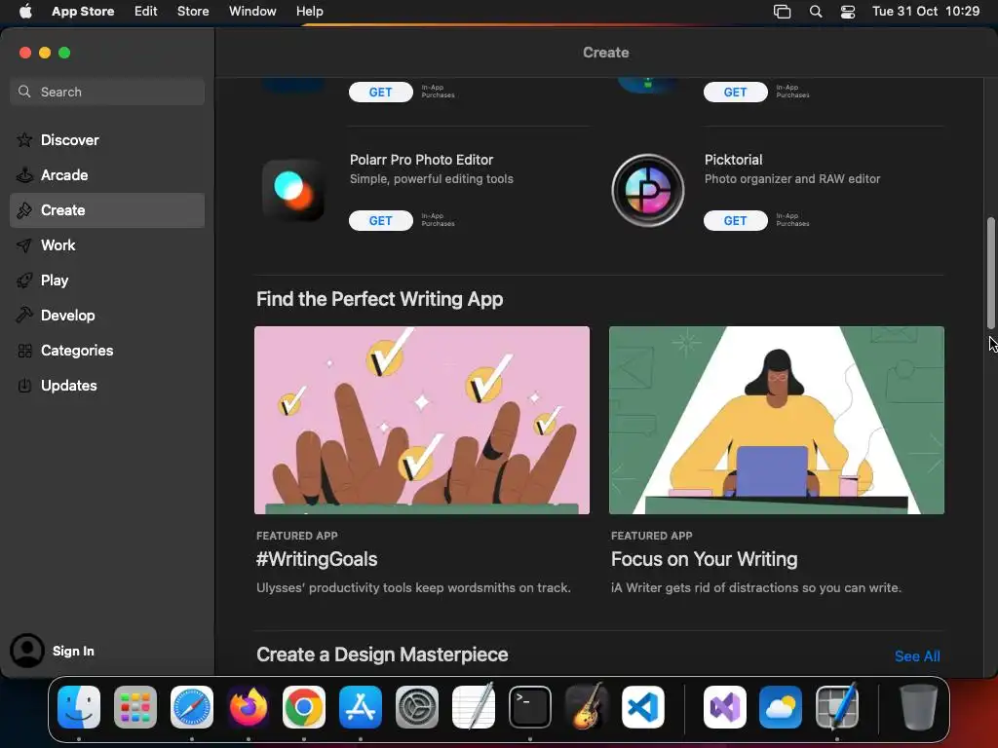Open the Picktorial title link

pos(733,160)
